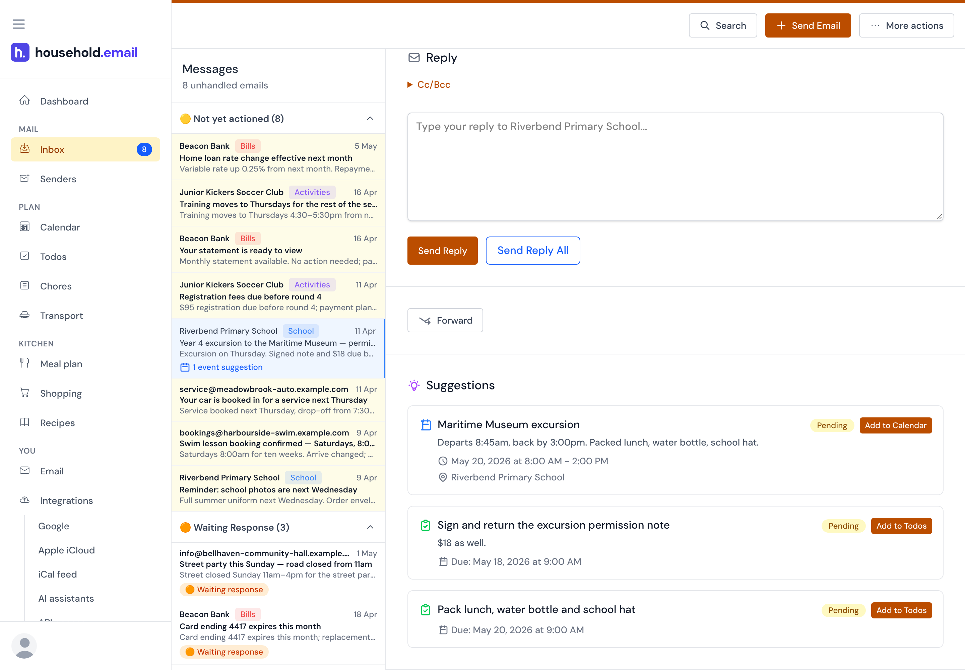
Task: Open Registration fees due before round 4 email
Action: (x=278, y=295)
